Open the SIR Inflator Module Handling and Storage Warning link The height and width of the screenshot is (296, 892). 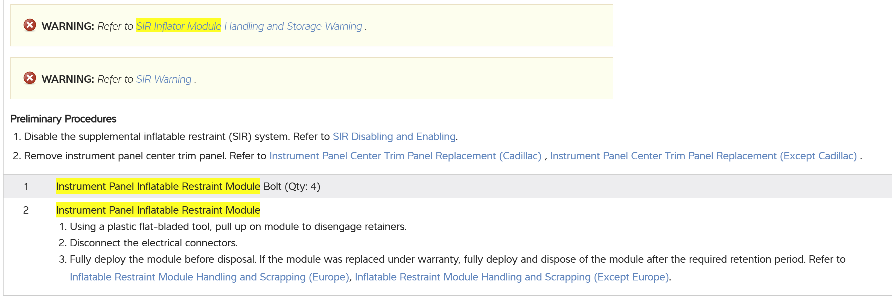(x=249, y=26)
